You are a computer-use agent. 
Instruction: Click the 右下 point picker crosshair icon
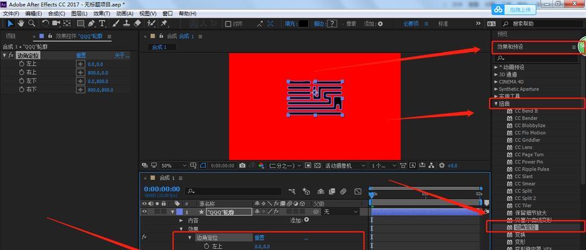tap(80, 90)
